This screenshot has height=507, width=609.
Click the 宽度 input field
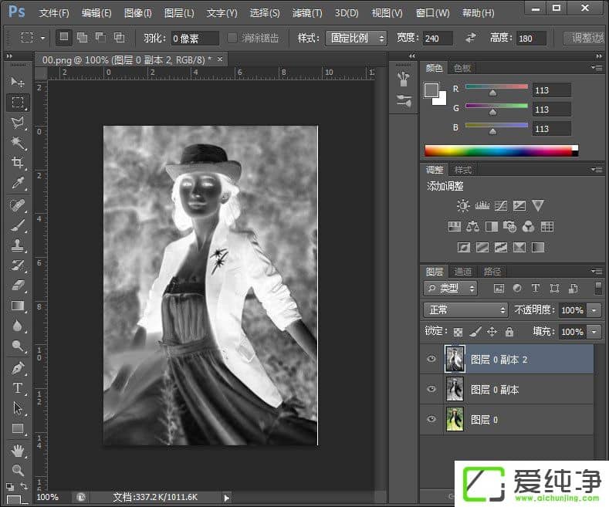[438, 38]
